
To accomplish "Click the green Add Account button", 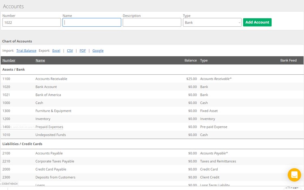I will pyautogui.click(x=257, y=22).
